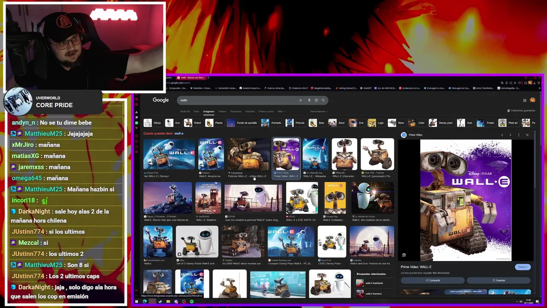
Task: Open Spotify from the taskbar
Action: pos(191,302)
